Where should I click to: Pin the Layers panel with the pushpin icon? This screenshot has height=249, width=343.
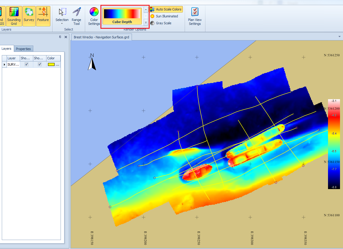(60, 37)
